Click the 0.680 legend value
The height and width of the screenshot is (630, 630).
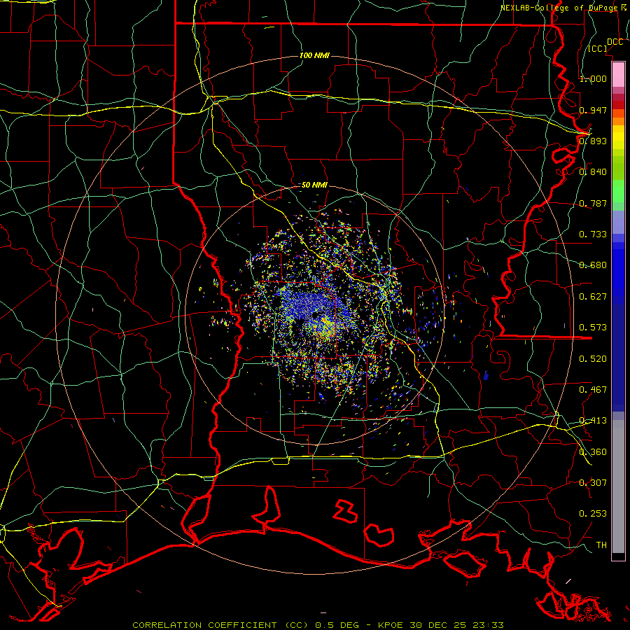click(x=593, y=265)
